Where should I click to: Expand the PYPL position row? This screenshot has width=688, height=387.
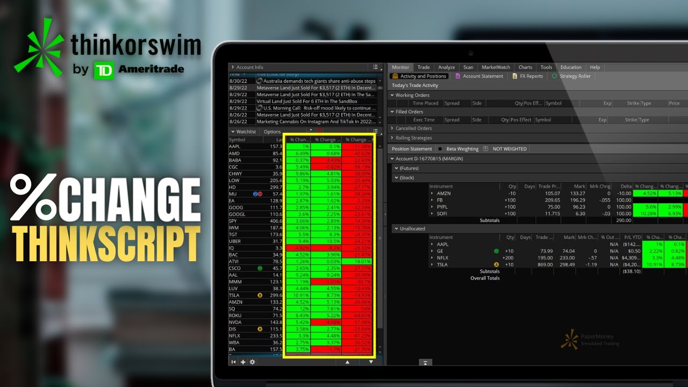(x=432, y=207)
